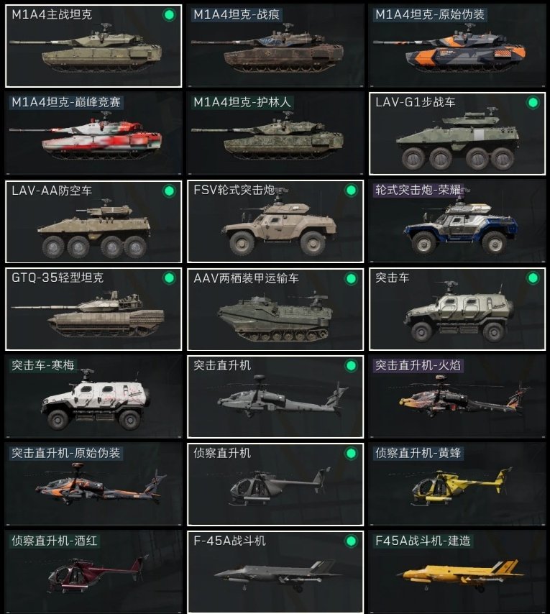This screenshot has width=550, height=614.
Task: Pick the 突击直升机-火焰 flame skin
Action: pyautogui.click(x=457, y=397)
